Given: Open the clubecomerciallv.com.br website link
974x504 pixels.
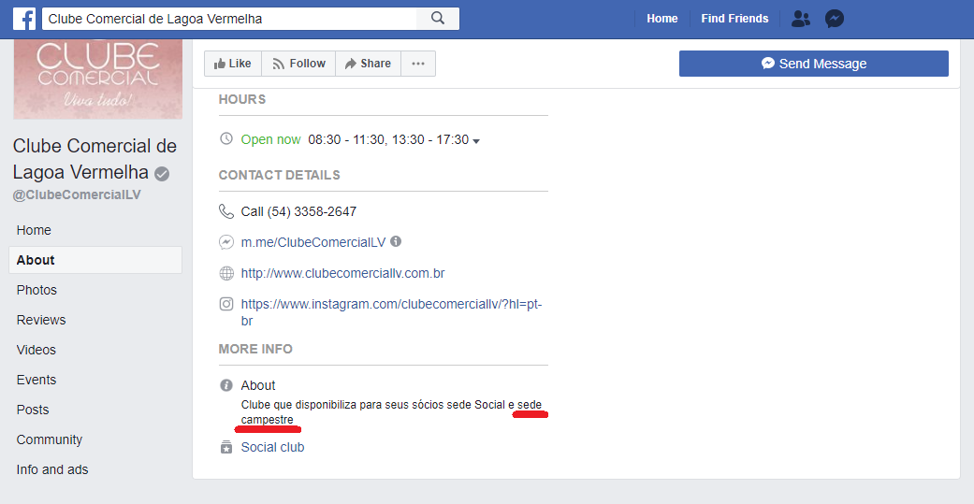Looking at the screenshot, I should pyautogui.click(x=342, y=273).
